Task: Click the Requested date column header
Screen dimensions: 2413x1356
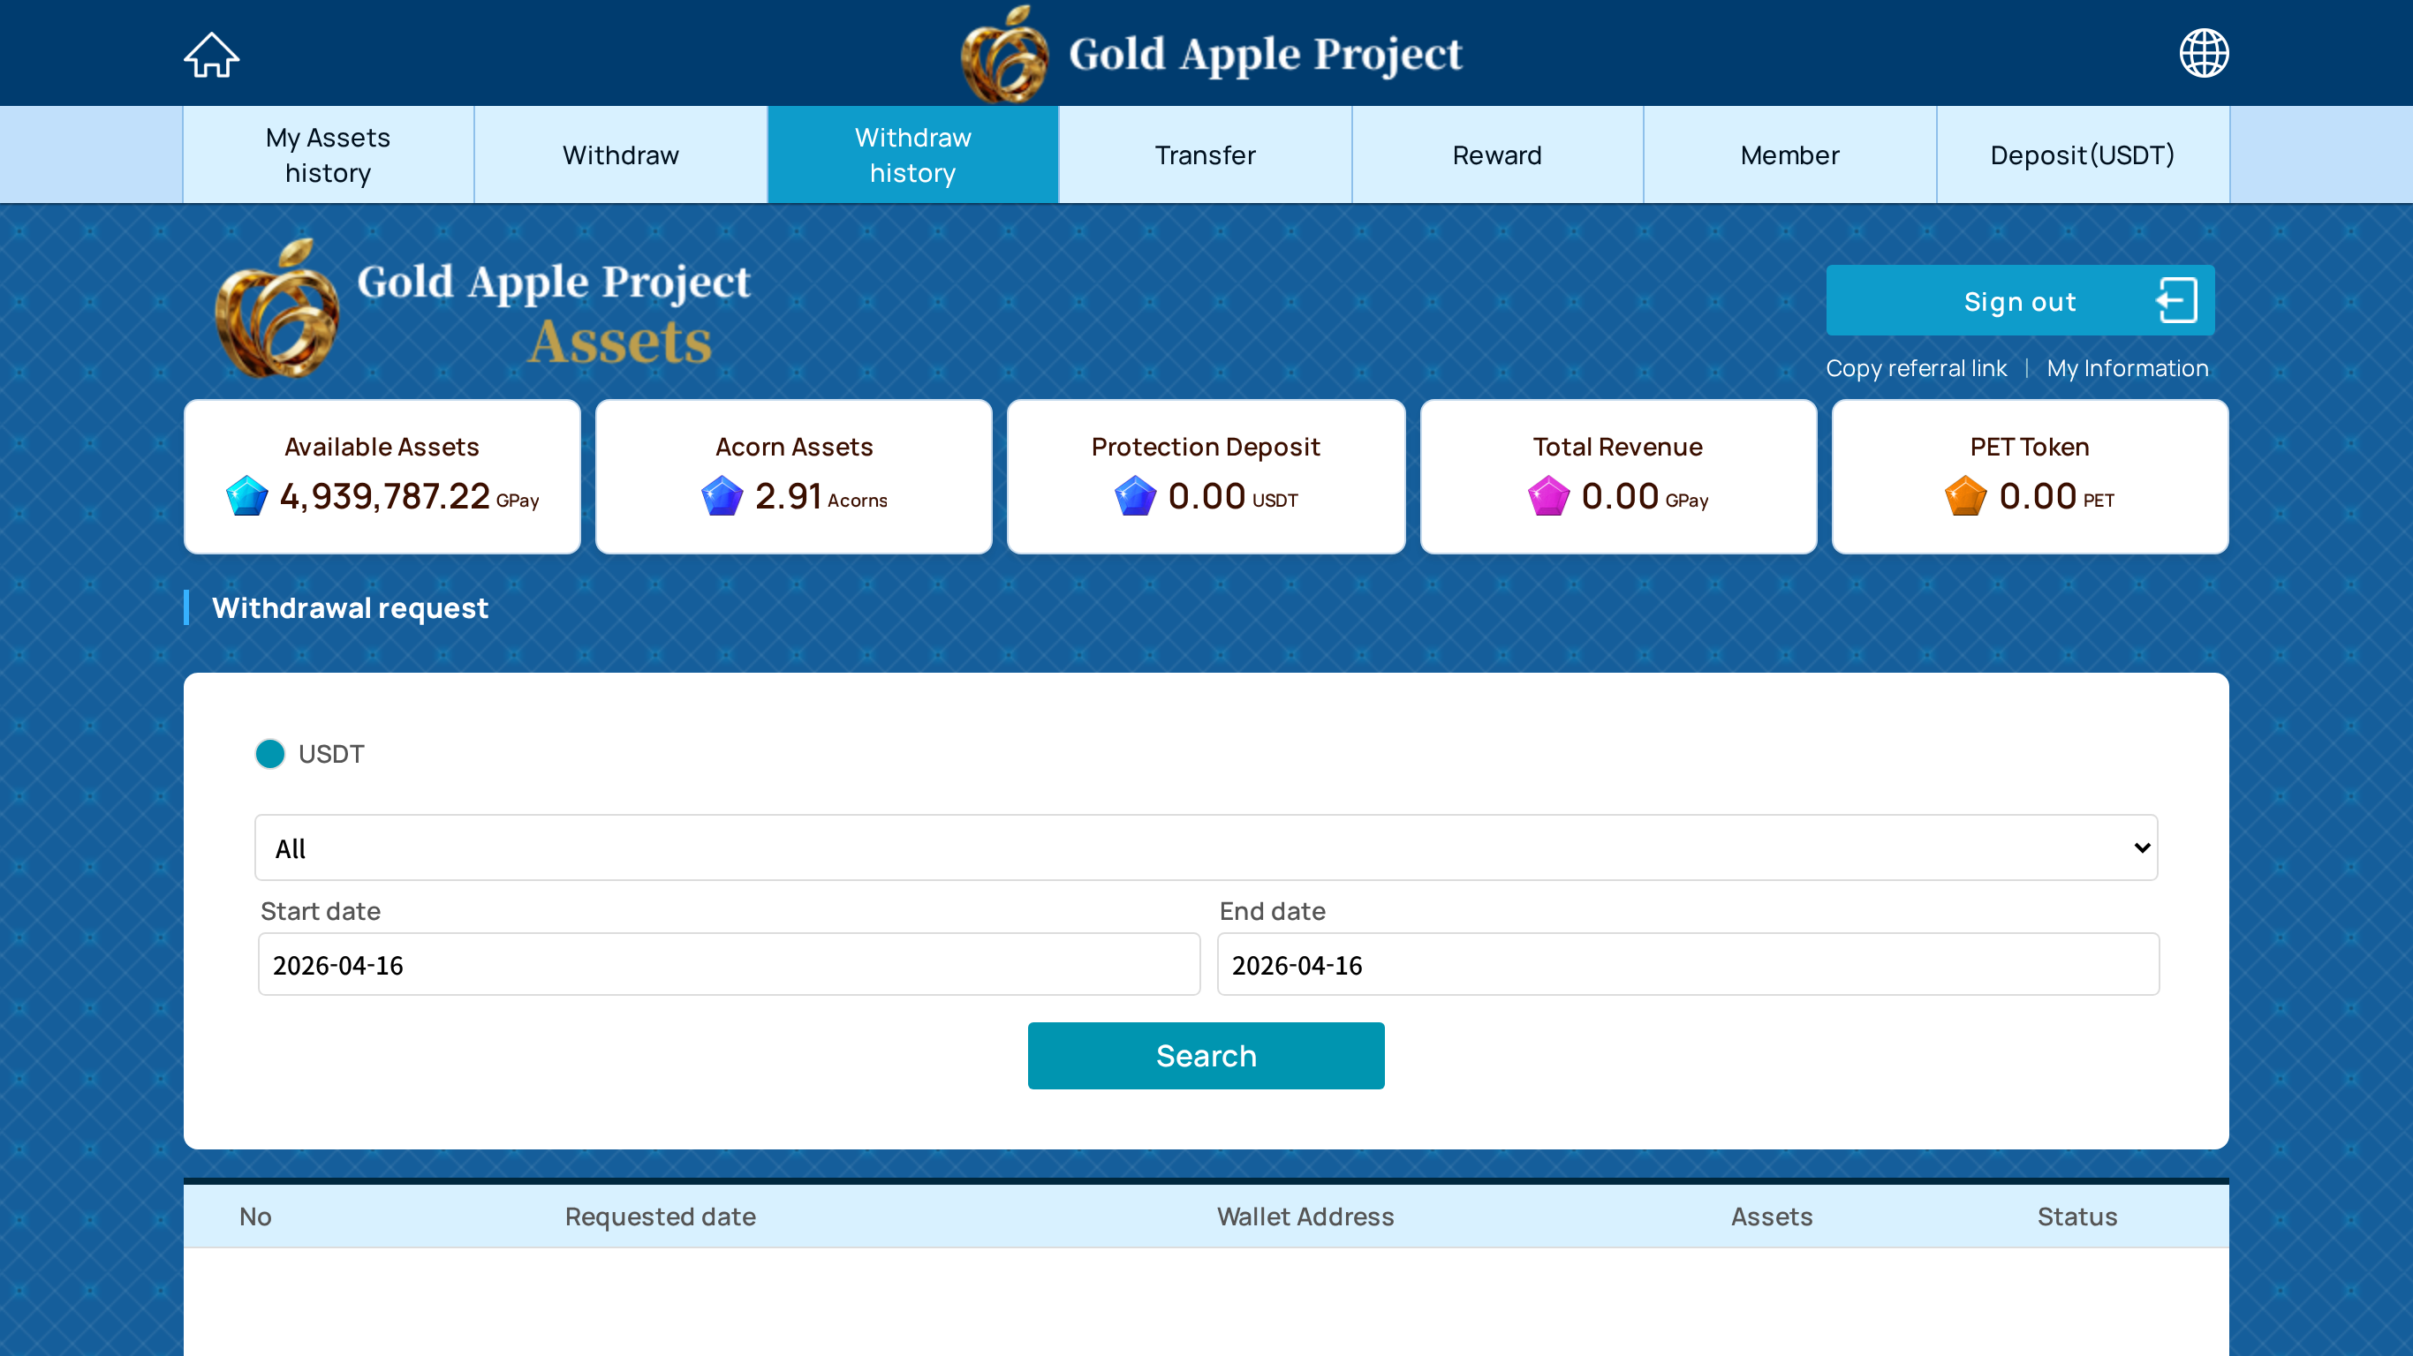Action: (x=660, y=1217)
